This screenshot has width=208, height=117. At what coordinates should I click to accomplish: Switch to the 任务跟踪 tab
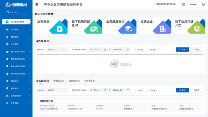click(x=41, y=81)
